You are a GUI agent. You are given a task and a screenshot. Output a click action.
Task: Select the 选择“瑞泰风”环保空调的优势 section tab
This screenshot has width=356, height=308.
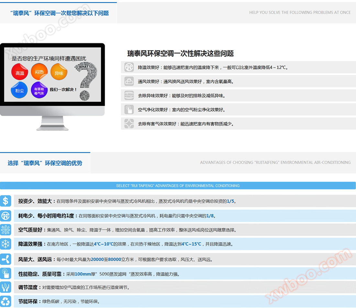(x=45, y=163)
